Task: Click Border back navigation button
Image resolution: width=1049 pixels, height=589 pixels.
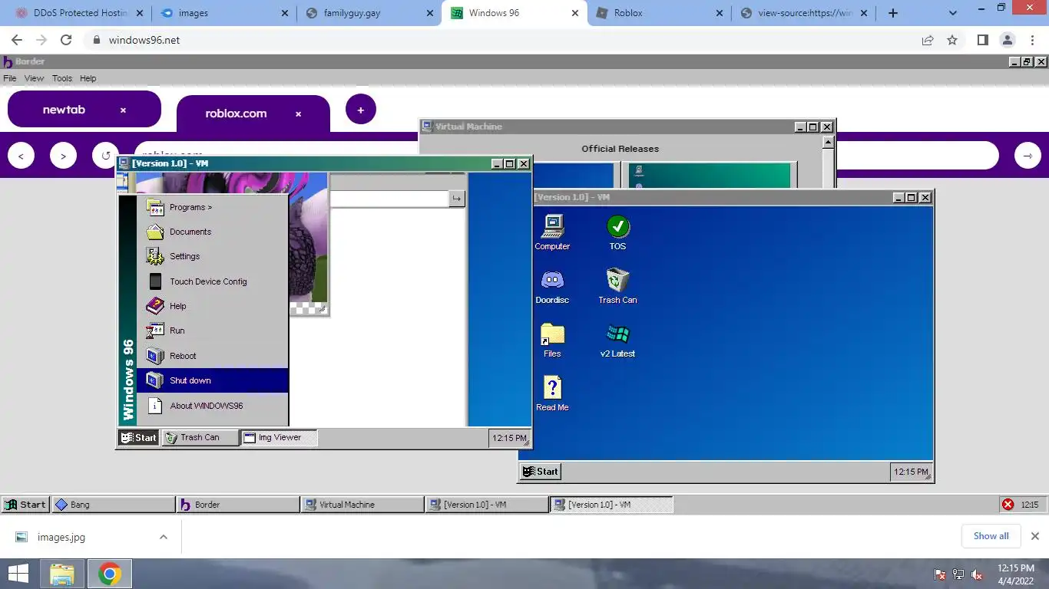Action: [21, 156]
